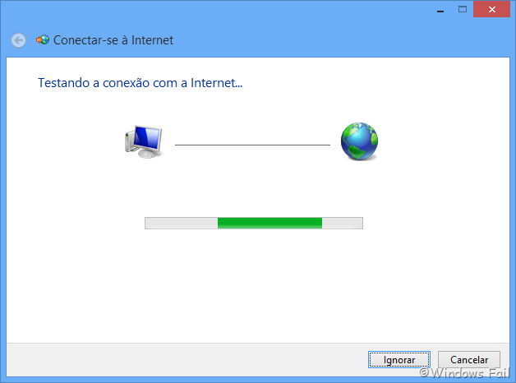Screen dimensions: 516x383
Task: Click the Conectar-se à Internet title text
Action: pyautogui.click(x=113, y=40)
